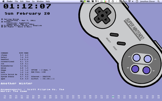Toggle the Fiddler Extra Credit checkbox
This screenshot has width=162, height=101.
click(2, 25)
